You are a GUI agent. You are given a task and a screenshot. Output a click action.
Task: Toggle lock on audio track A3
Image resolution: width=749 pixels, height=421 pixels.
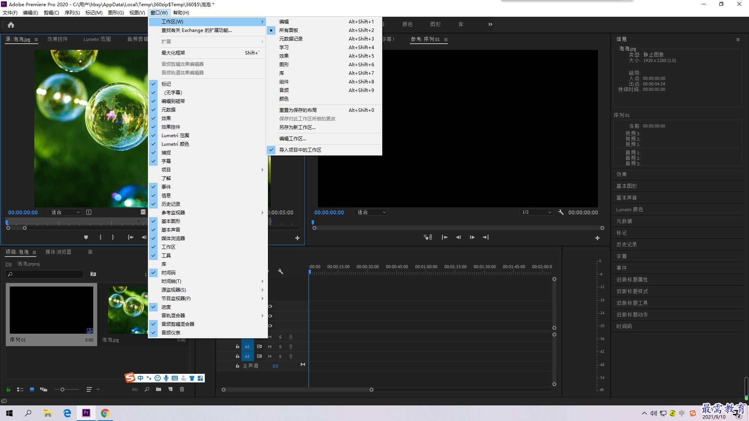tap(237, 356)
